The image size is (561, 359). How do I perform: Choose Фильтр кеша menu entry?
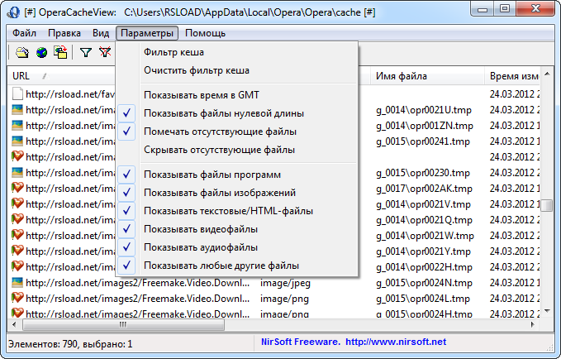[x=237, y=52]
